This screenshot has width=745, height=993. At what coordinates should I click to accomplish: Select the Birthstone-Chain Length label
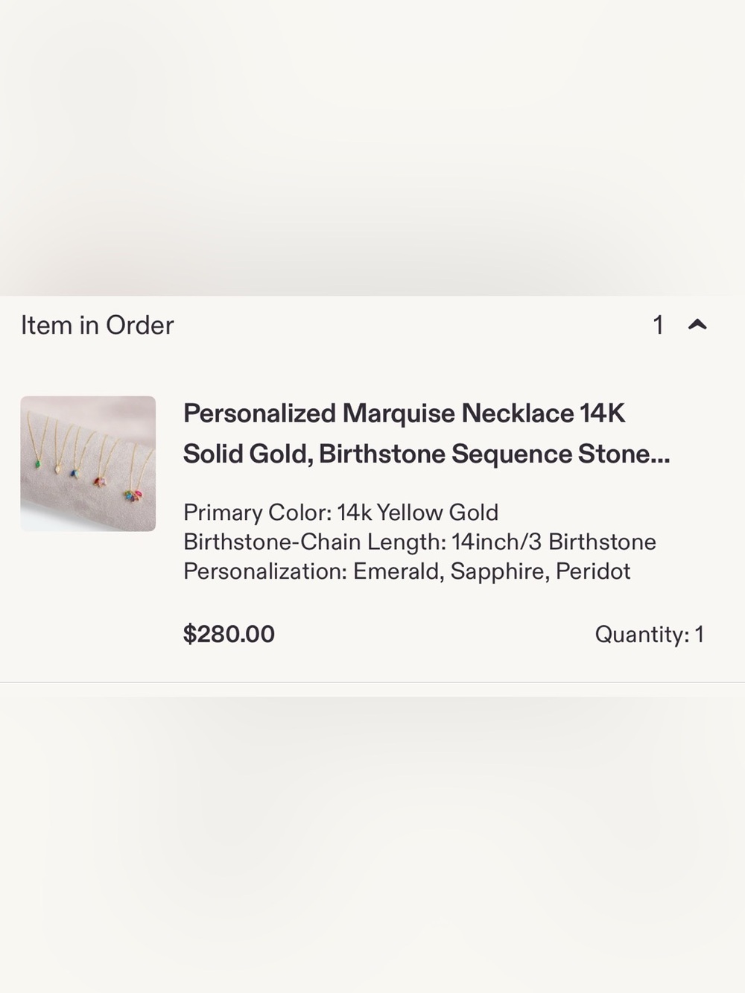[314, 542]
